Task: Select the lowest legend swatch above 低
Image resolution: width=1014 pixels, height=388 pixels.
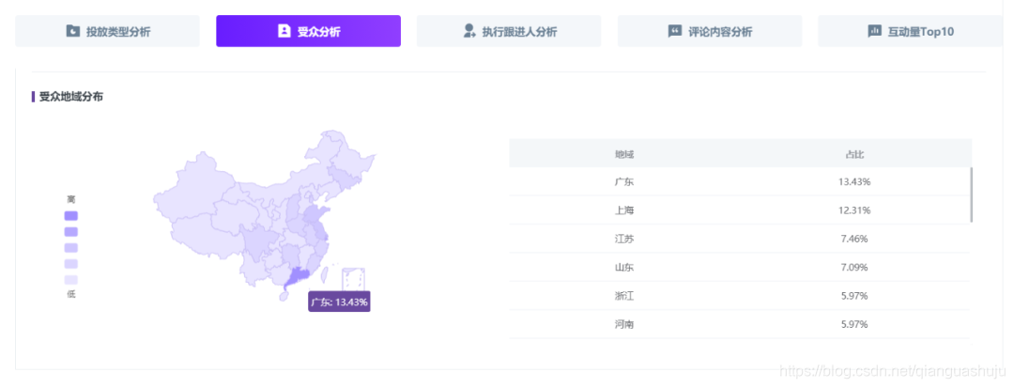Action: tap(71, 280)
